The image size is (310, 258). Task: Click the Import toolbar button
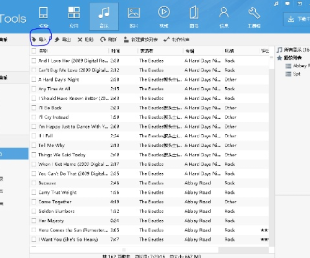pyautogui.click(x=40, y=40)
